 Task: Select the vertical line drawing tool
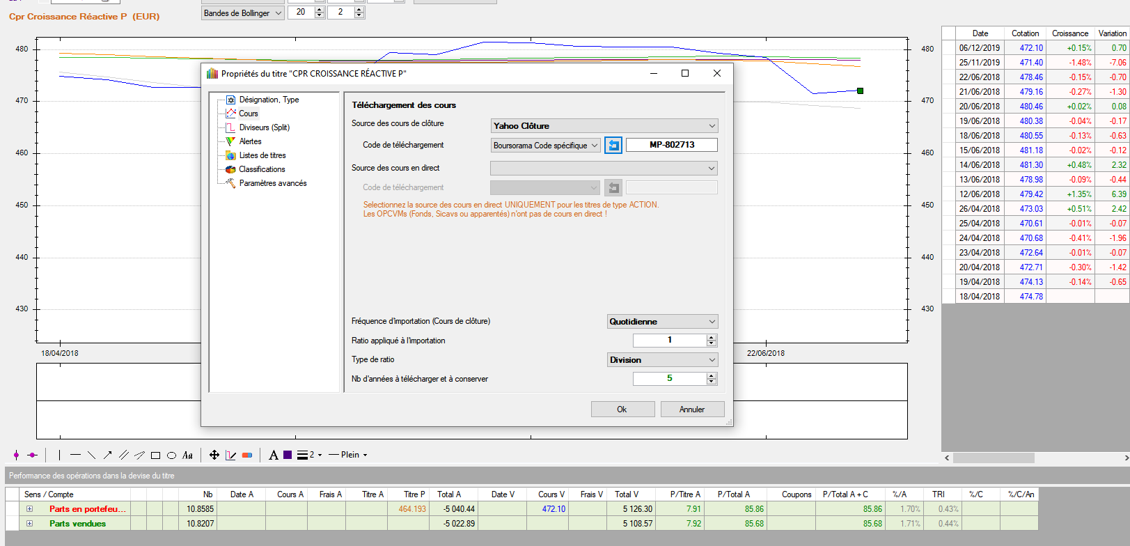(60, 455)
